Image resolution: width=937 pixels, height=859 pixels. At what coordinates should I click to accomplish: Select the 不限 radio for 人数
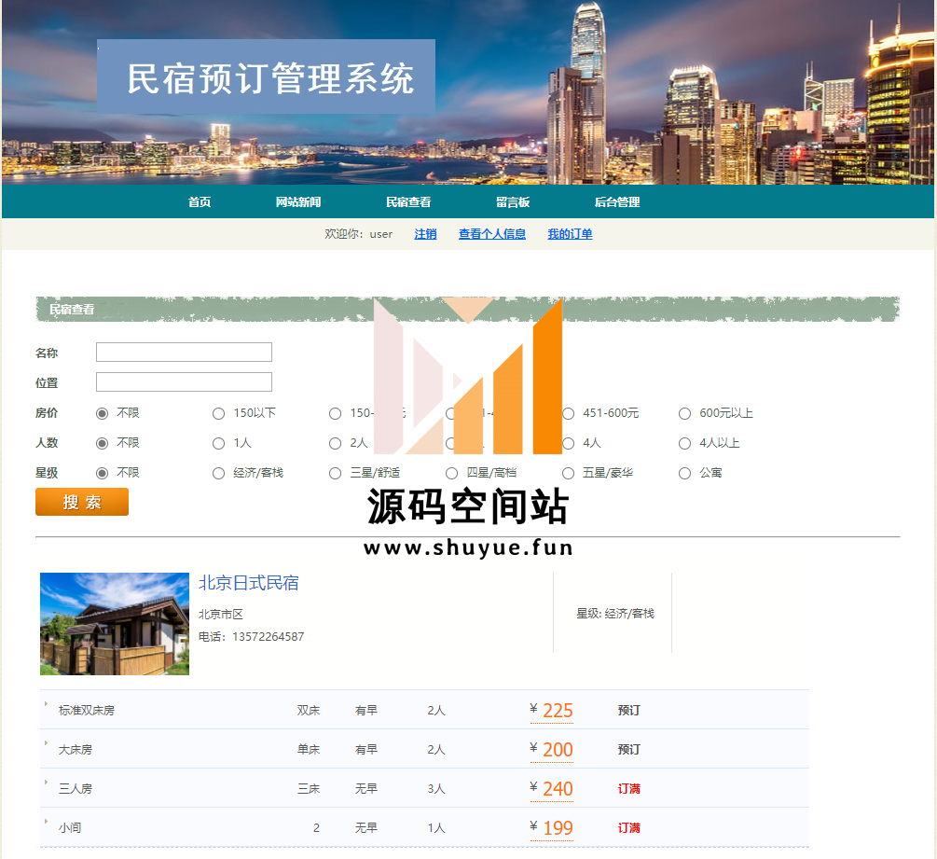pyautogui.click(x=103, y=444)
